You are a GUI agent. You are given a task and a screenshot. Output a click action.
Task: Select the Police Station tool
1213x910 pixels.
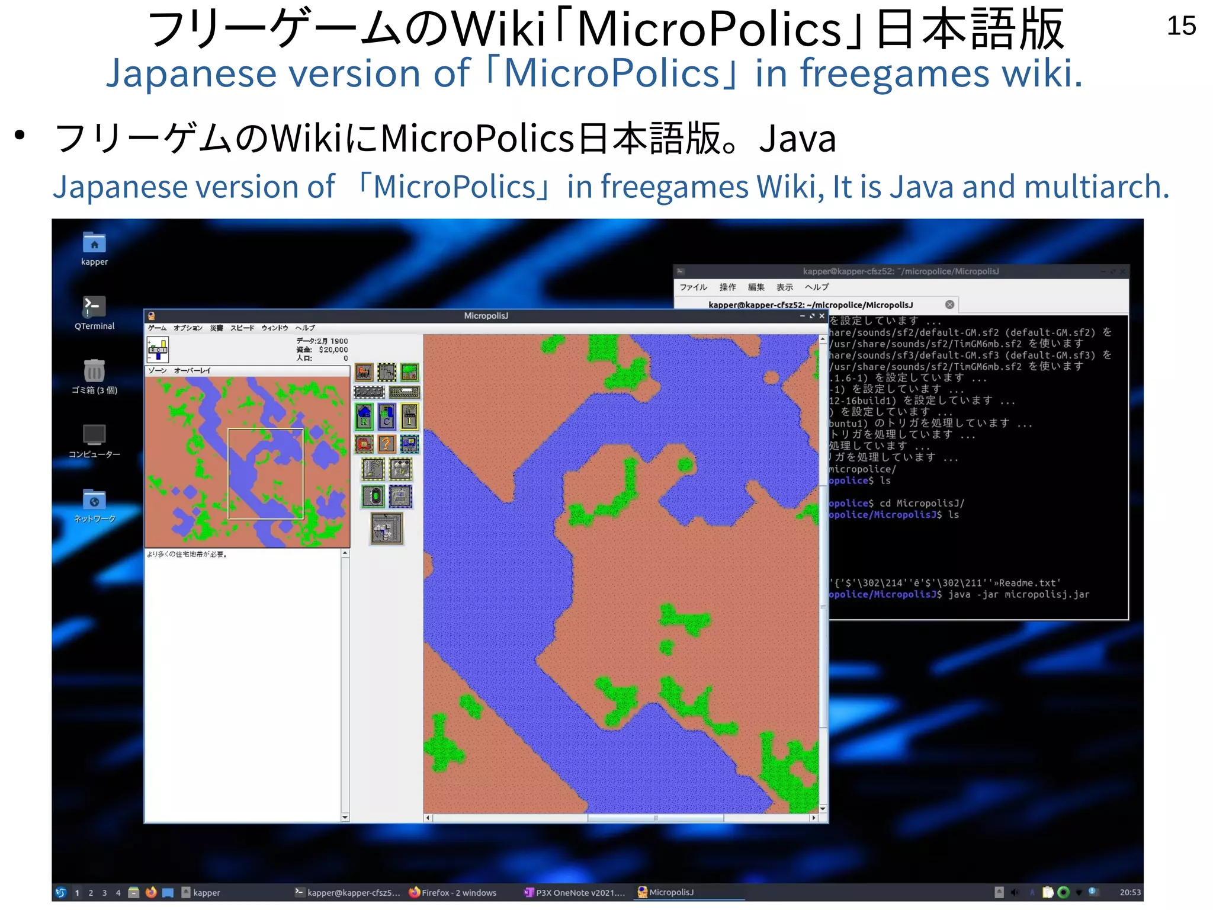pyautogui.click(x=410, y=444)
